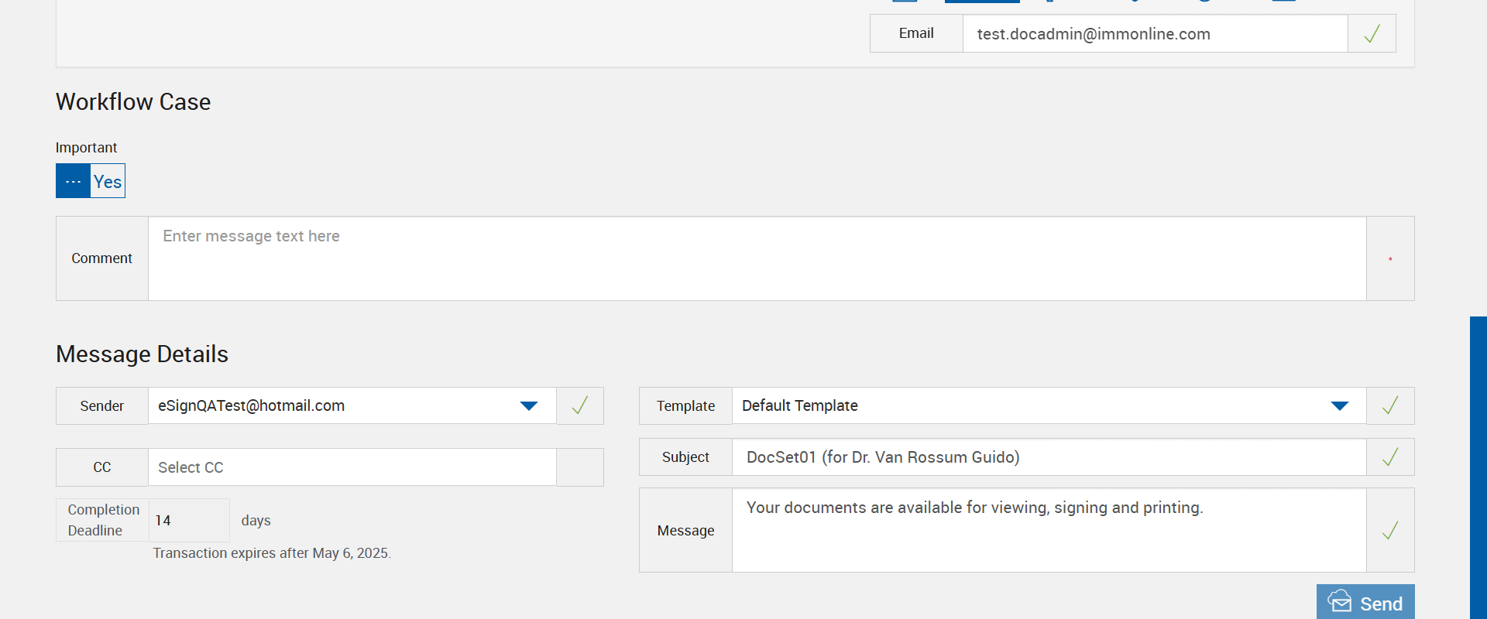Click the empty status box beside CC
Image resolution: width=1487 pixels, height=619 pixels.
[579, 467]
